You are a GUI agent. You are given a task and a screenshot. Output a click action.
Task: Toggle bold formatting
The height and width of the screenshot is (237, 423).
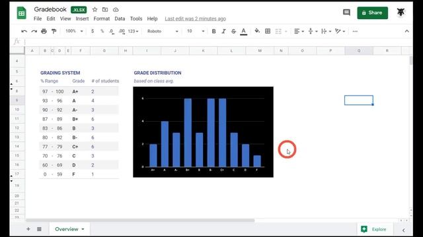[213, 32]
